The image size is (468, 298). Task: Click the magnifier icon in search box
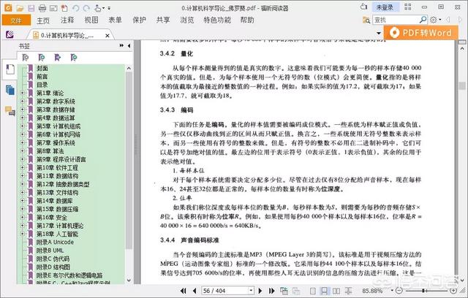coord(423,20)
